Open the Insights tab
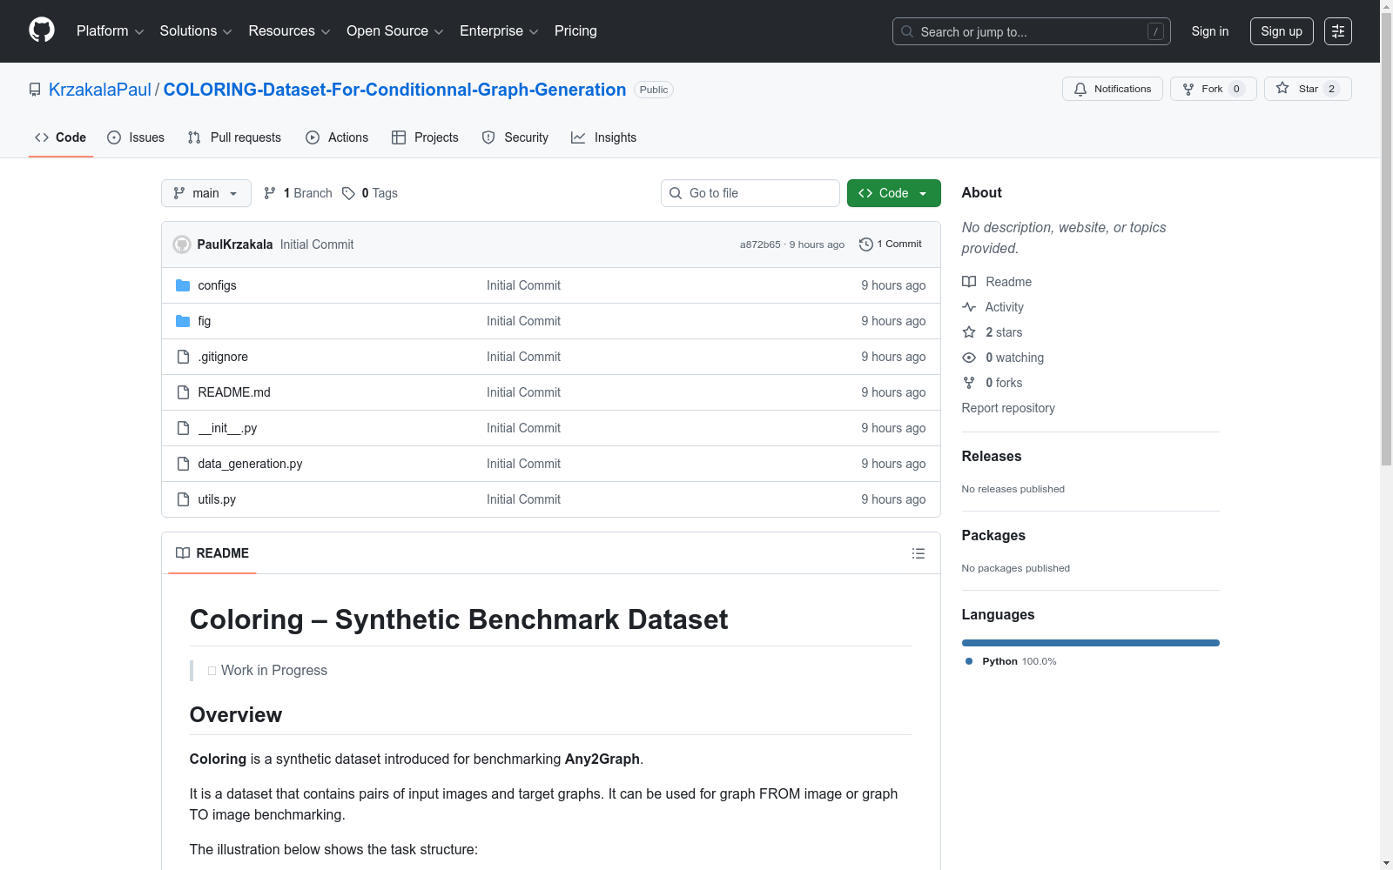1393x870 pixels. [604, 137]
